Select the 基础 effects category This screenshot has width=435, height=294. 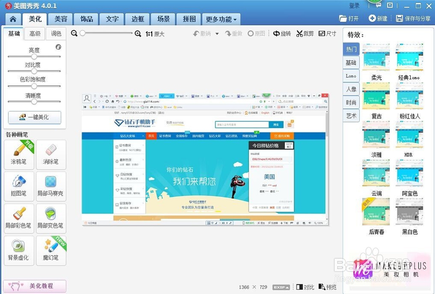351,63
